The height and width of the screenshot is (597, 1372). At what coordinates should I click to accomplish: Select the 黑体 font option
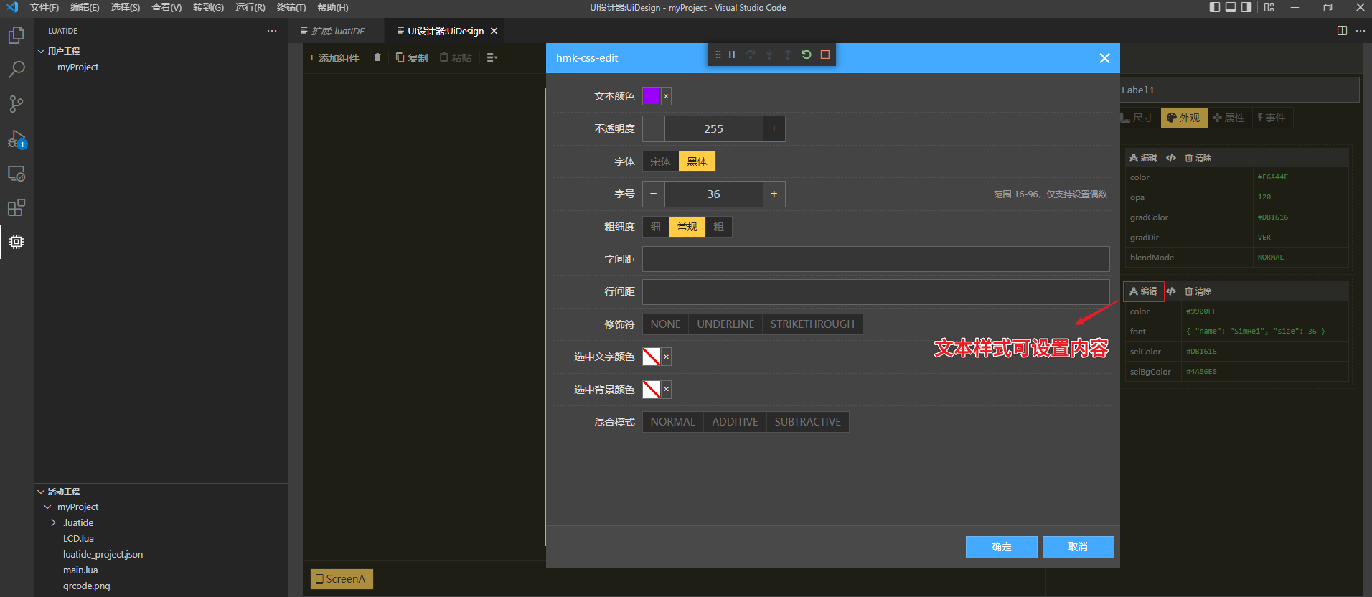point(697,161)
